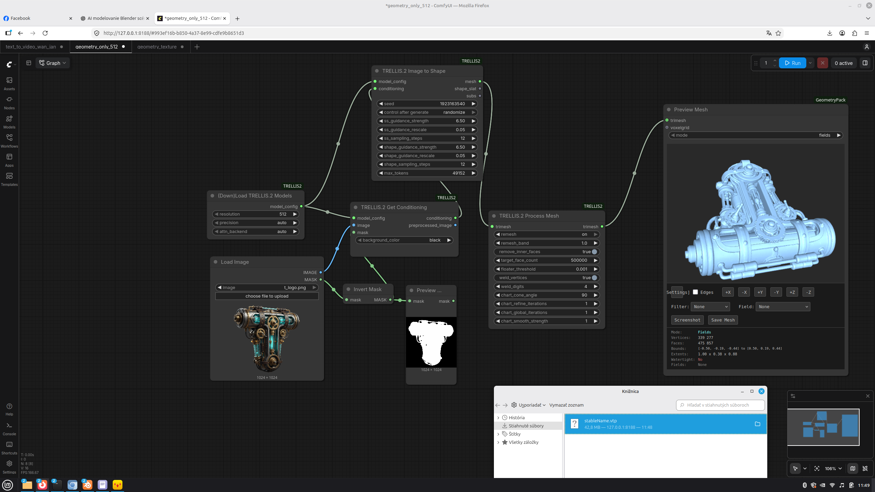The image size is (875, 492).
Task: Open the Filter dropdown in Preview Mesh
Action: coord(710,307)
